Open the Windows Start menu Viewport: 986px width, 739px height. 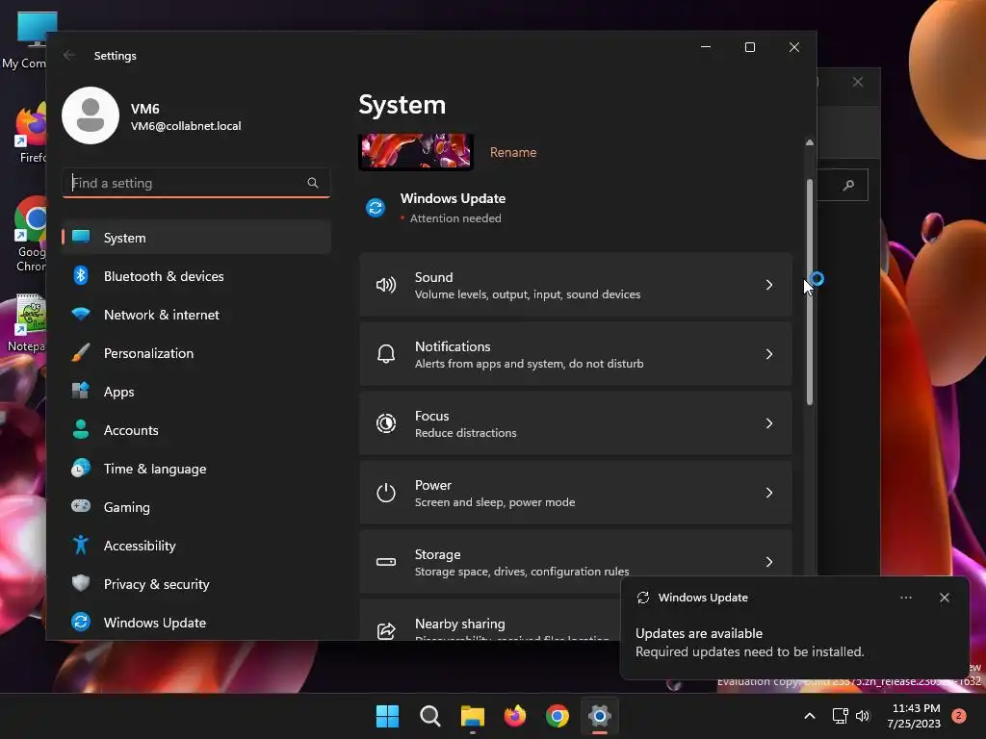pyautogui.click(x=387, y=716)
